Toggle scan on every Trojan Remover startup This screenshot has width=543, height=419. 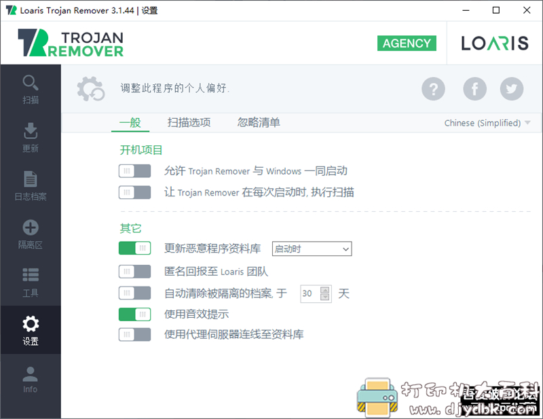(134, 192)
